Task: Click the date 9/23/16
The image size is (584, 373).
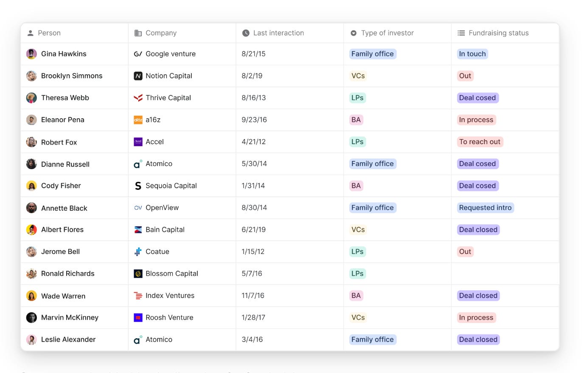Action: click(x=254, y=120)
